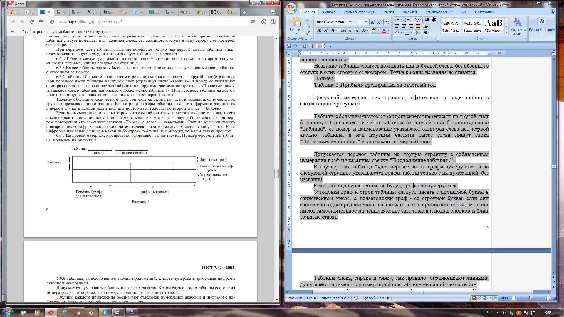Click Русский (Россия) language in status bar
Viewport: 564px width, 317px height.
pyautogui.click(x=376, y=298)
